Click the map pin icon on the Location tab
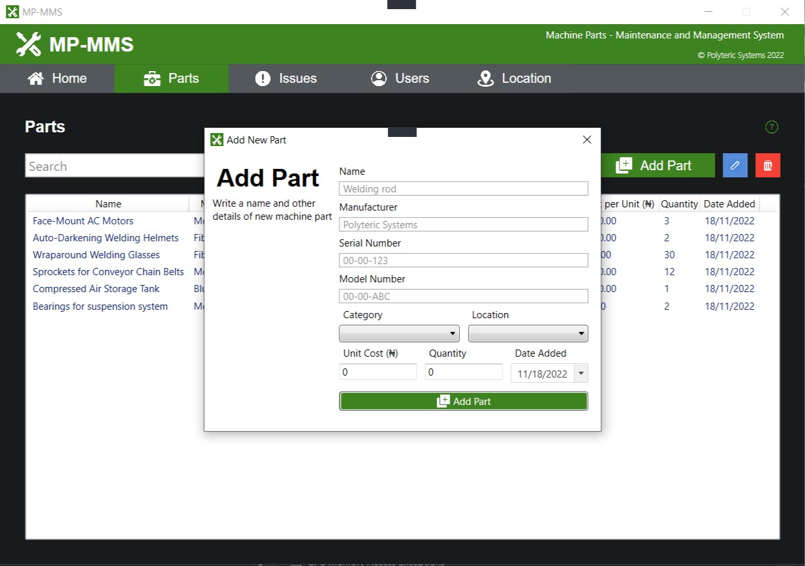 (485, 78)
